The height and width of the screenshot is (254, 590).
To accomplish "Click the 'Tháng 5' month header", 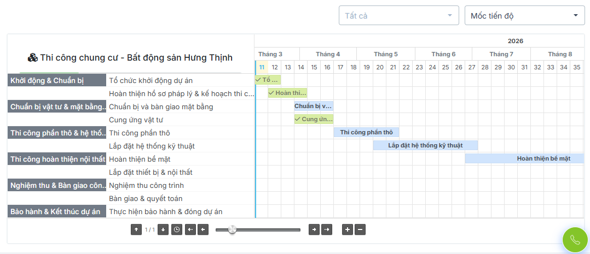I will 386,54.
